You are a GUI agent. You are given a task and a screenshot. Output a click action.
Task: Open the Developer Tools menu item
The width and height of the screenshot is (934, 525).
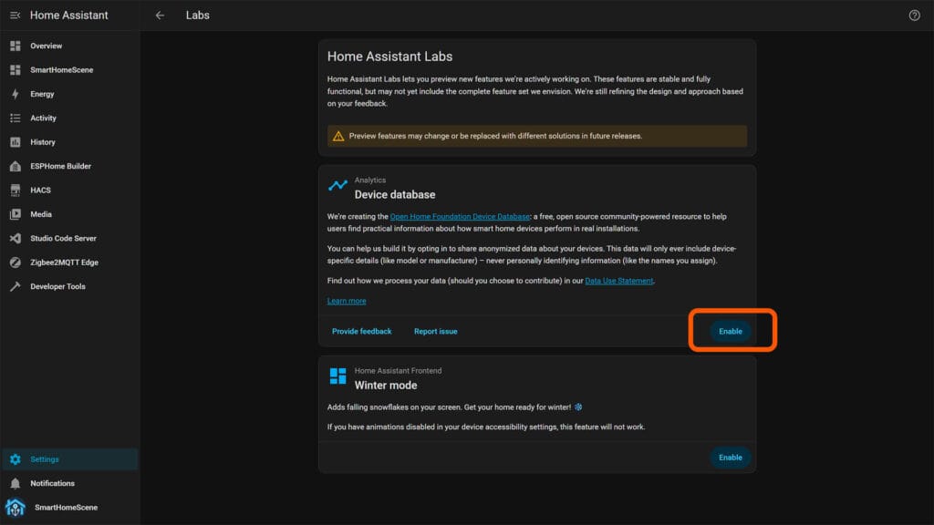coord(69,286)
